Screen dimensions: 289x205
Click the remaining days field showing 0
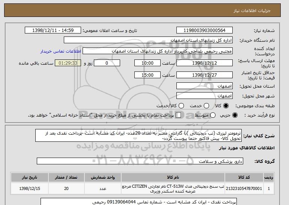[107, 63]
